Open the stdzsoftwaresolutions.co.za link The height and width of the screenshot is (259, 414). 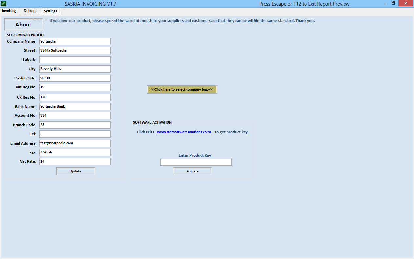point(184,132)
